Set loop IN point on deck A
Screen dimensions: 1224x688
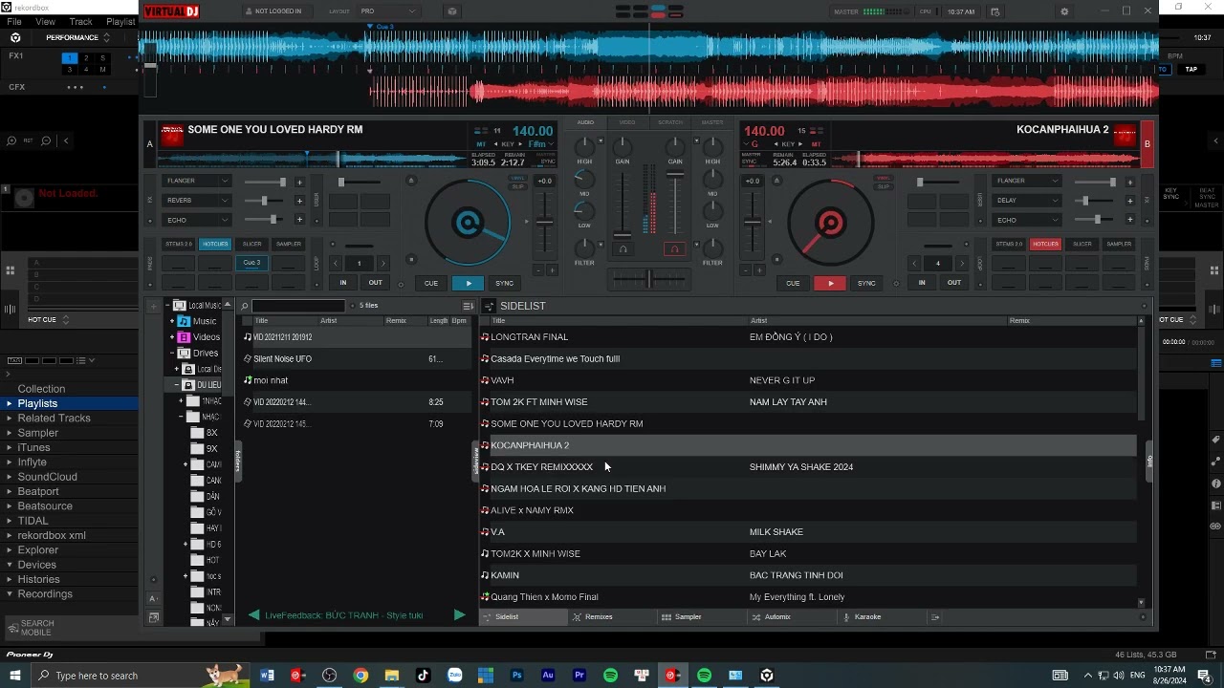[x=343, y=282]
